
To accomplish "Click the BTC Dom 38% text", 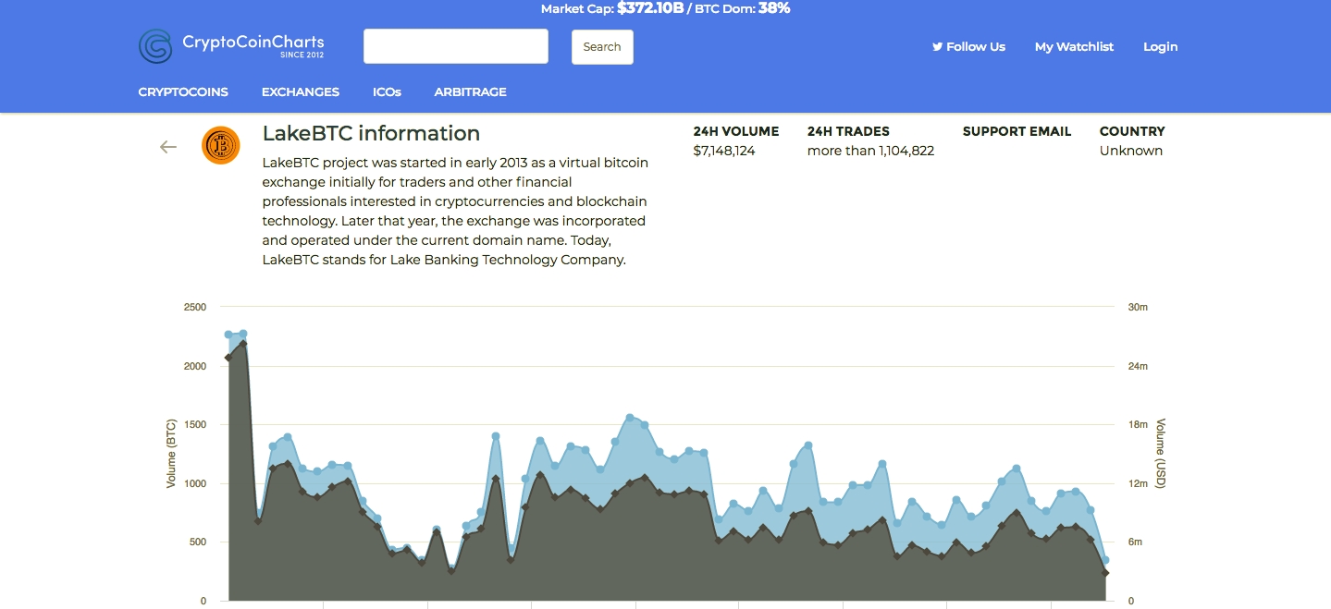I will (x=742, y=8).
